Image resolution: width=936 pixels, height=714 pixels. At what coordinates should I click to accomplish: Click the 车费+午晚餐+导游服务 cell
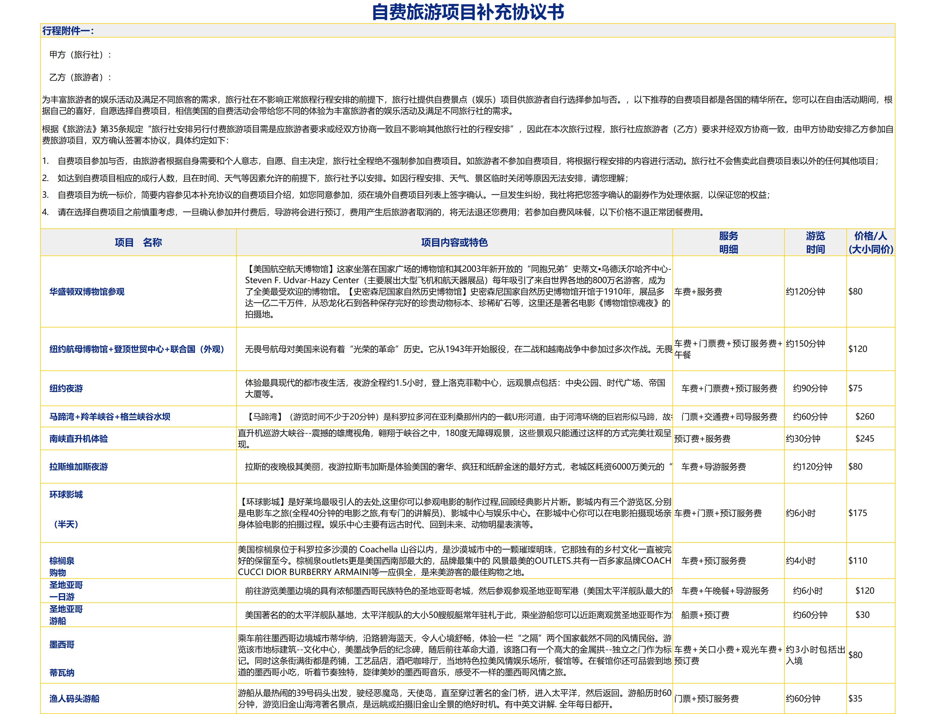tap(728, 591)
